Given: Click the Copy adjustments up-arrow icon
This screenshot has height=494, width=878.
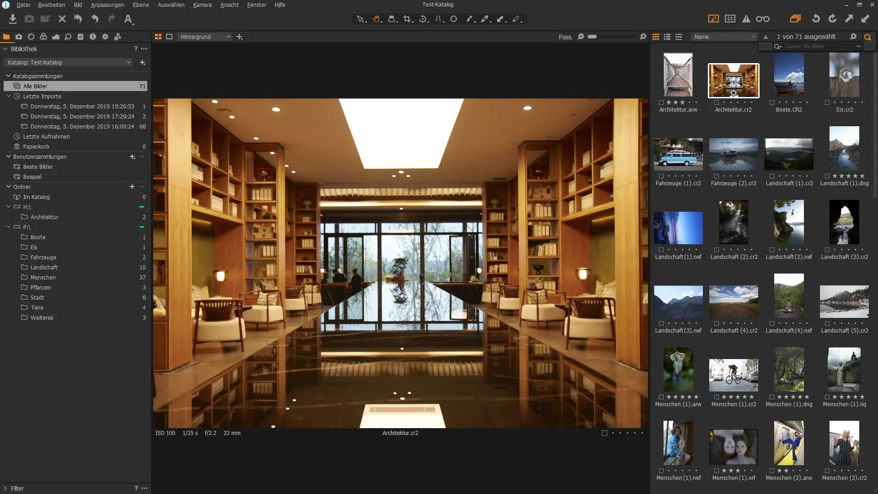Looking at the screenshot, I should [849, 19].
